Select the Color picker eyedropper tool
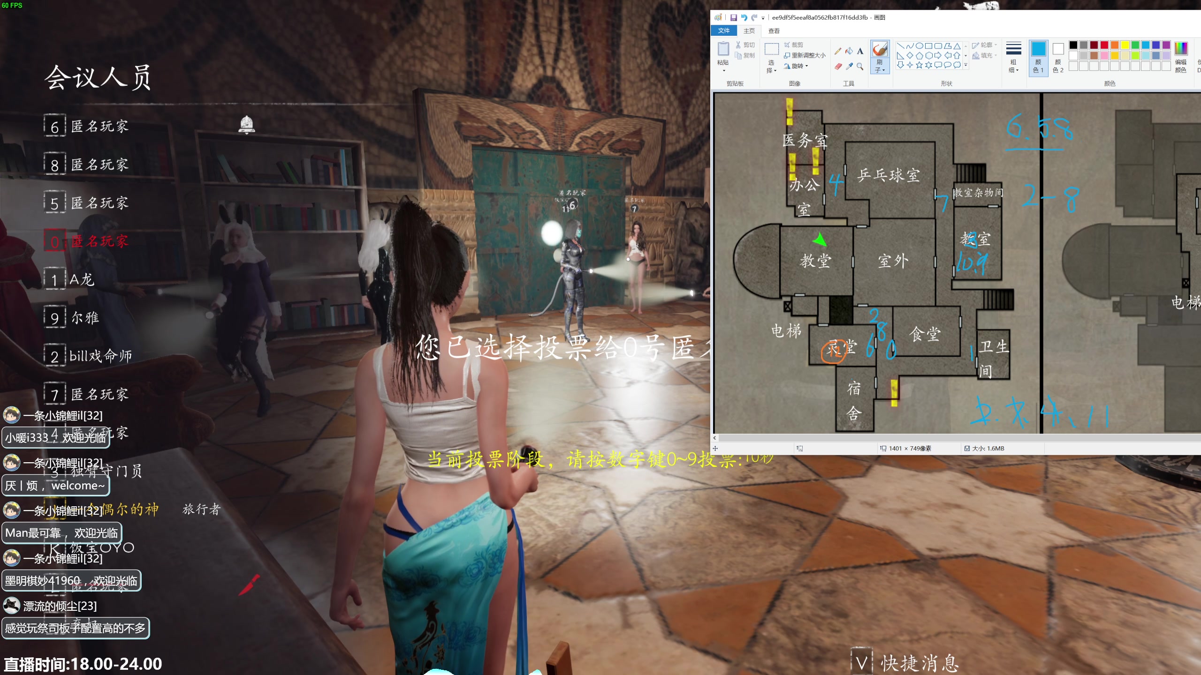 click(849, 67)
